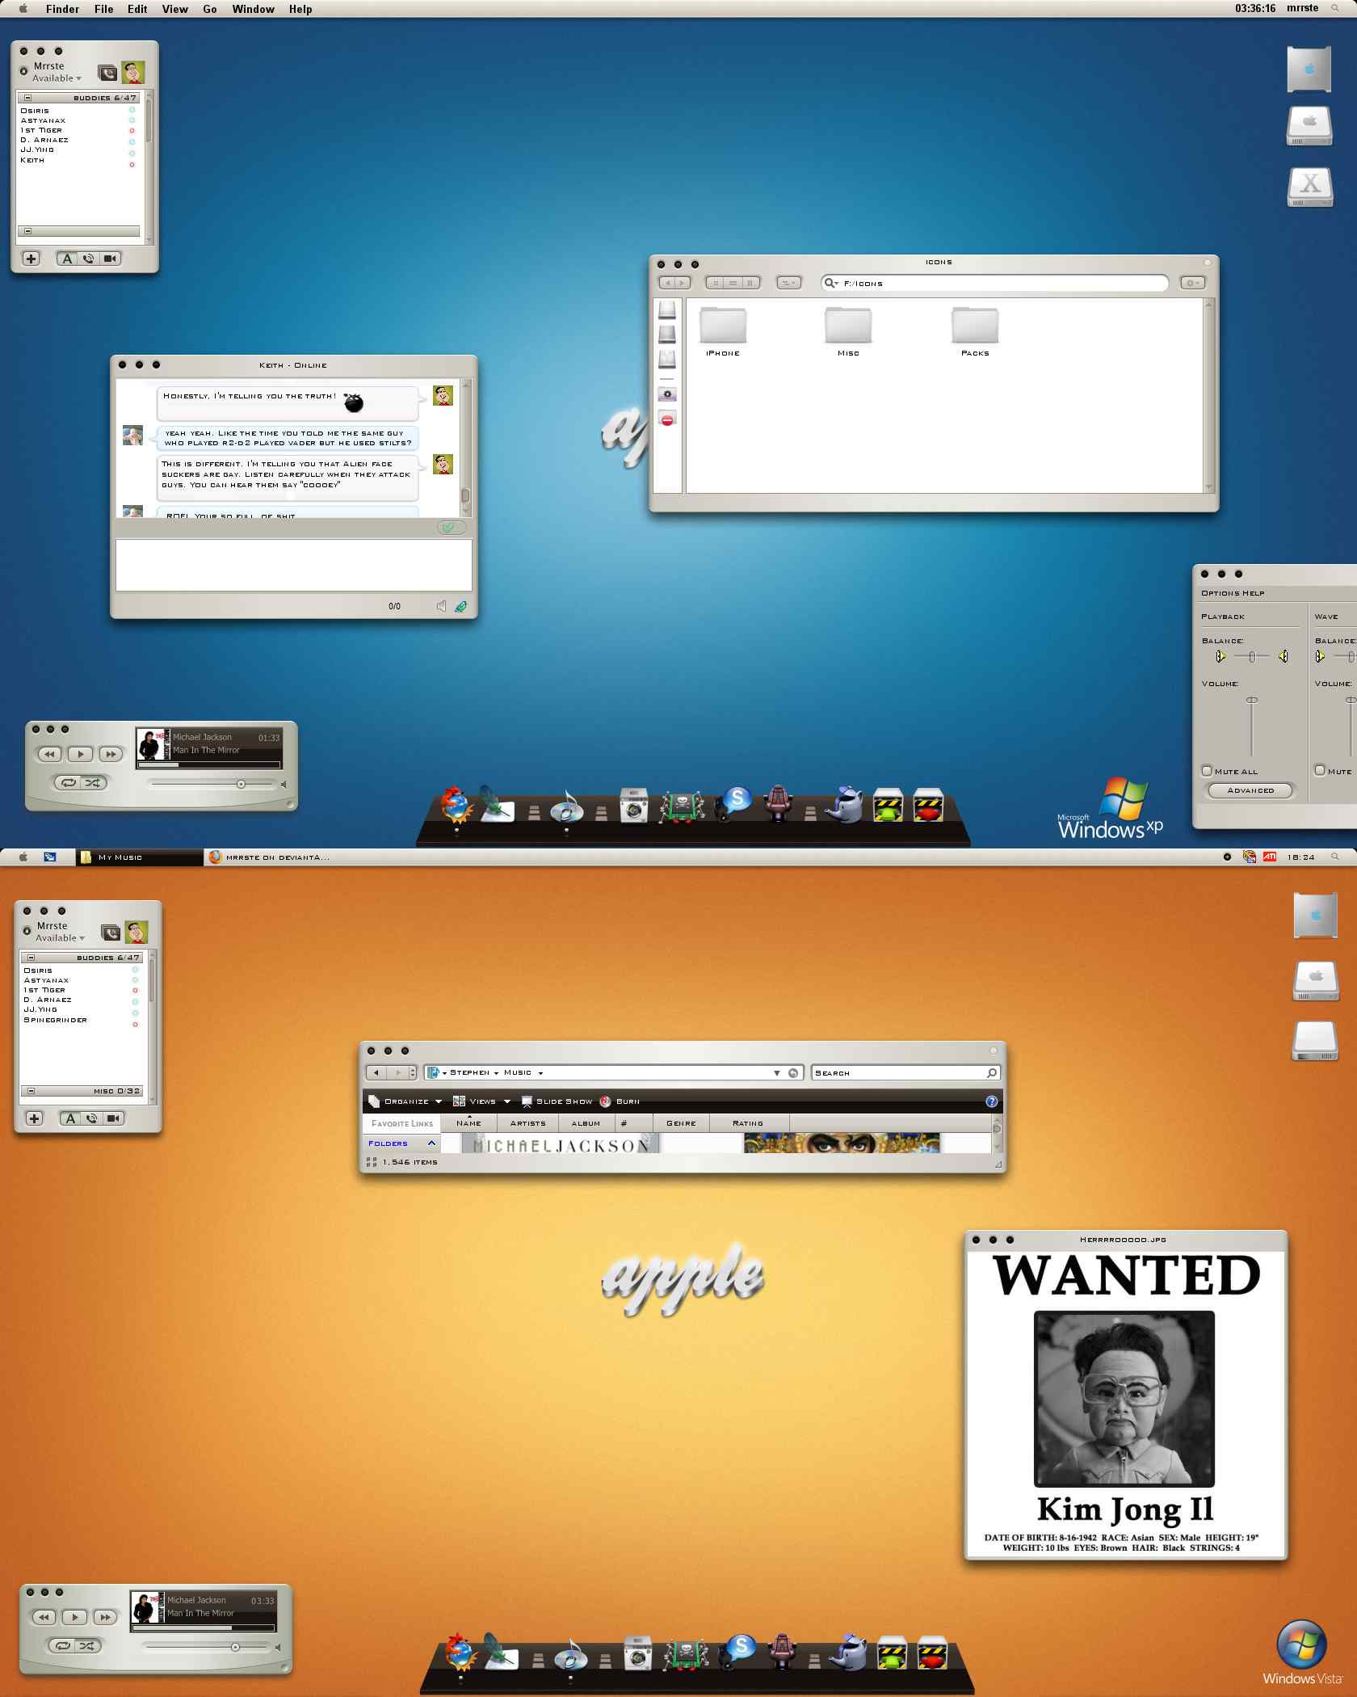The height and width of the screenshot is (1697, 1357).
Task: Click the Rating column header
Action: point(748,1123)
